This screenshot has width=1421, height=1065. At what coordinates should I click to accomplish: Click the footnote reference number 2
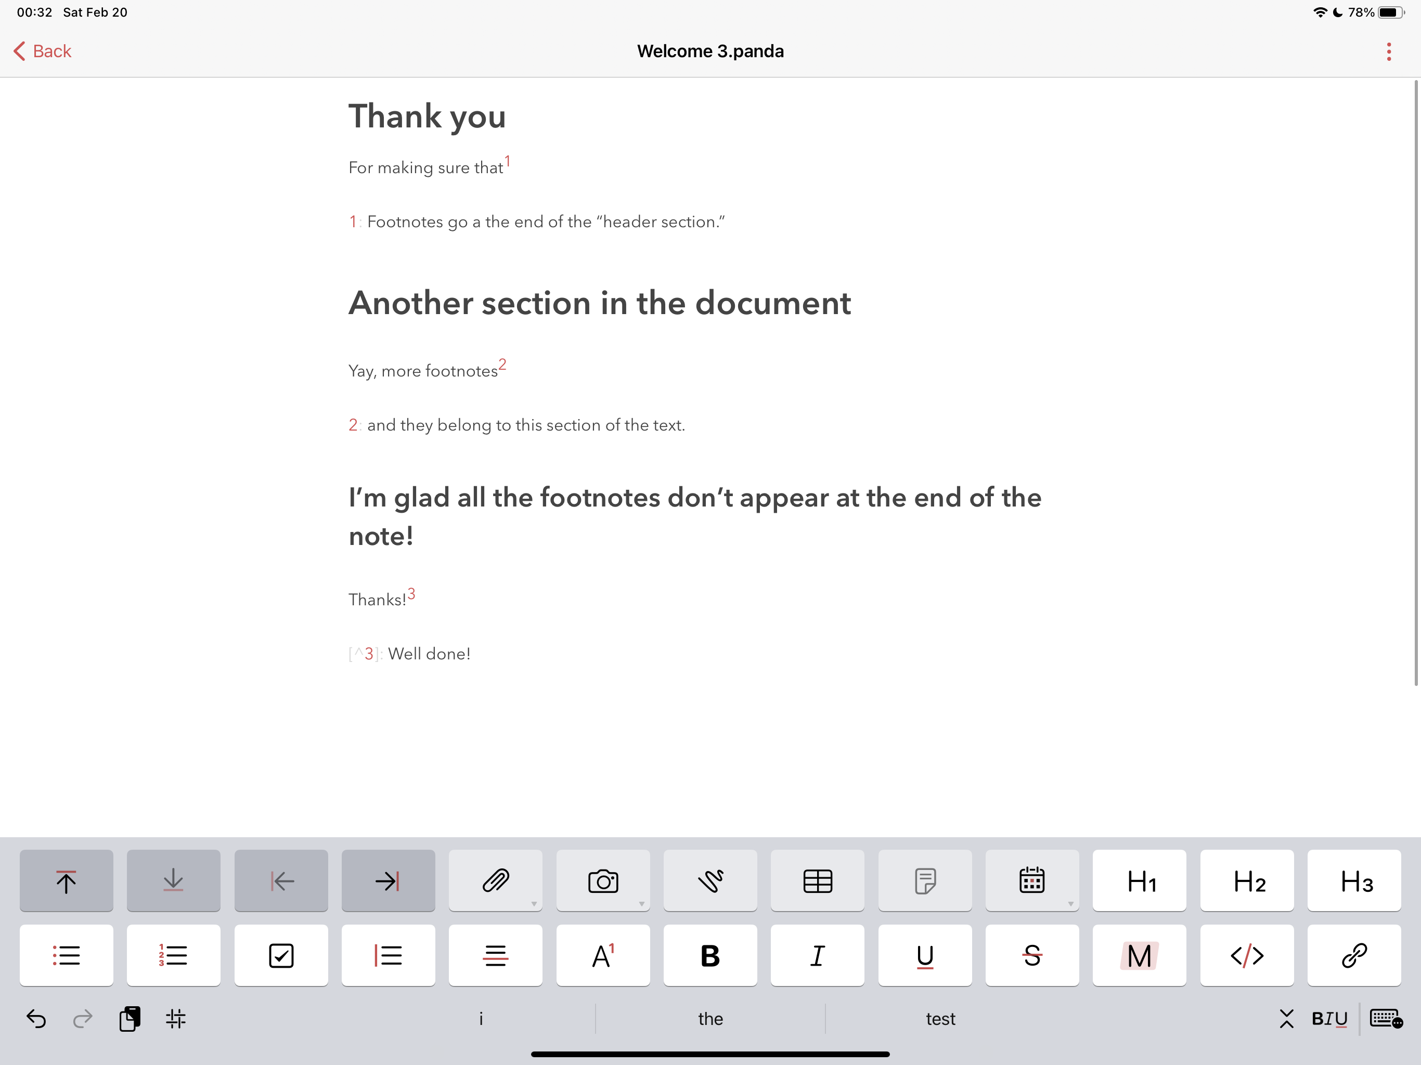pyautogui.click(x=502, y=365)
